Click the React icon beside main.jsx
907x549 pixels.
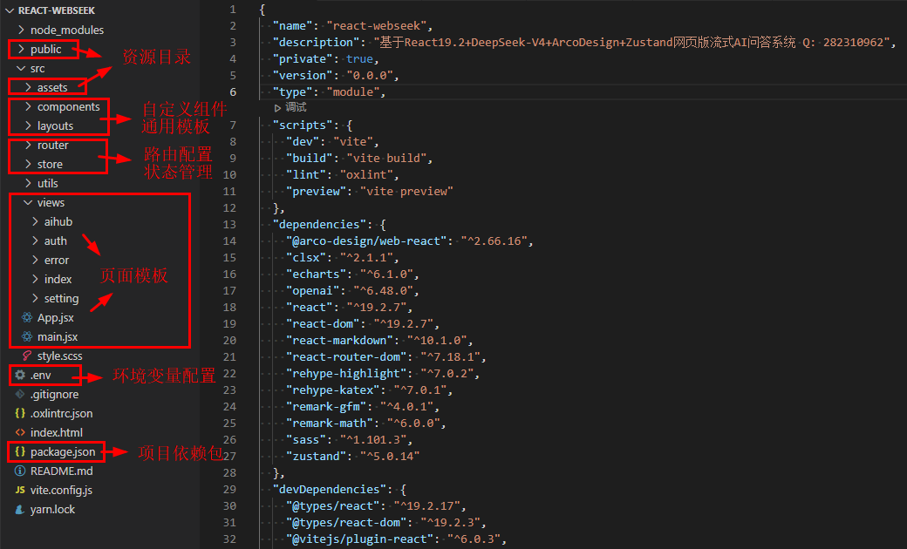(27, 336)
